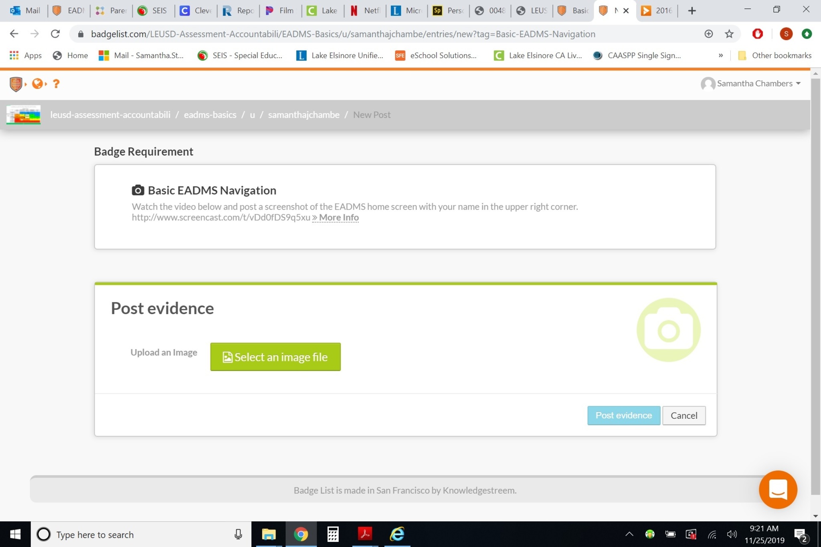Viewport: 821px width, 547px height.
Task: Open the orange chat support bubble
Action: [x=777, y=489]
